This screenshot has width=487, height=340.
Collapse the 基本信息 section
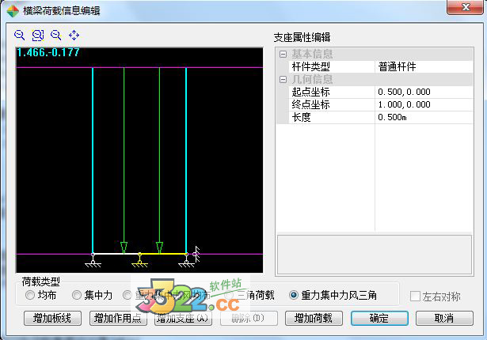click(x=283, y=55)
